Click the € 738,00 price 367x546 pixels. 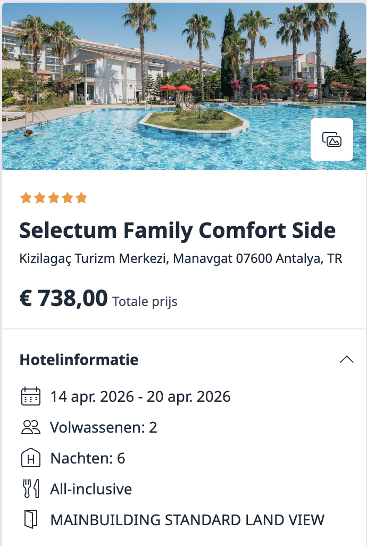click(61, 299)
